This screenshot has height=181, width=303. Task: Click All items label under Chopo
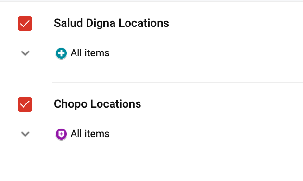pos(90,134)
